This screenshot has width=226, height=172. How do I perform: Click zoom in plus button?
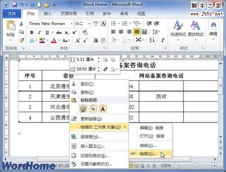(x=214, y=166)
